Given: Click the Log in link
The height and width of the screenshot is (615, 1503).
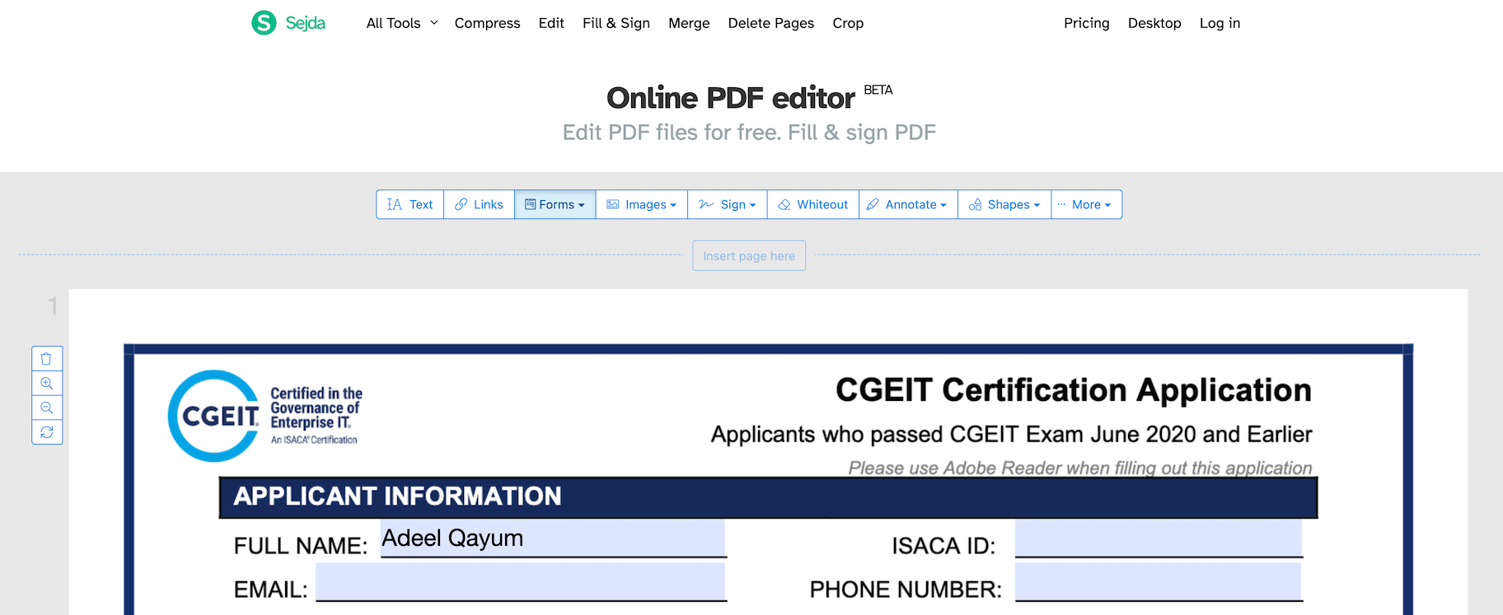Looking at the screenshot, I should (x=1220, y=23).
